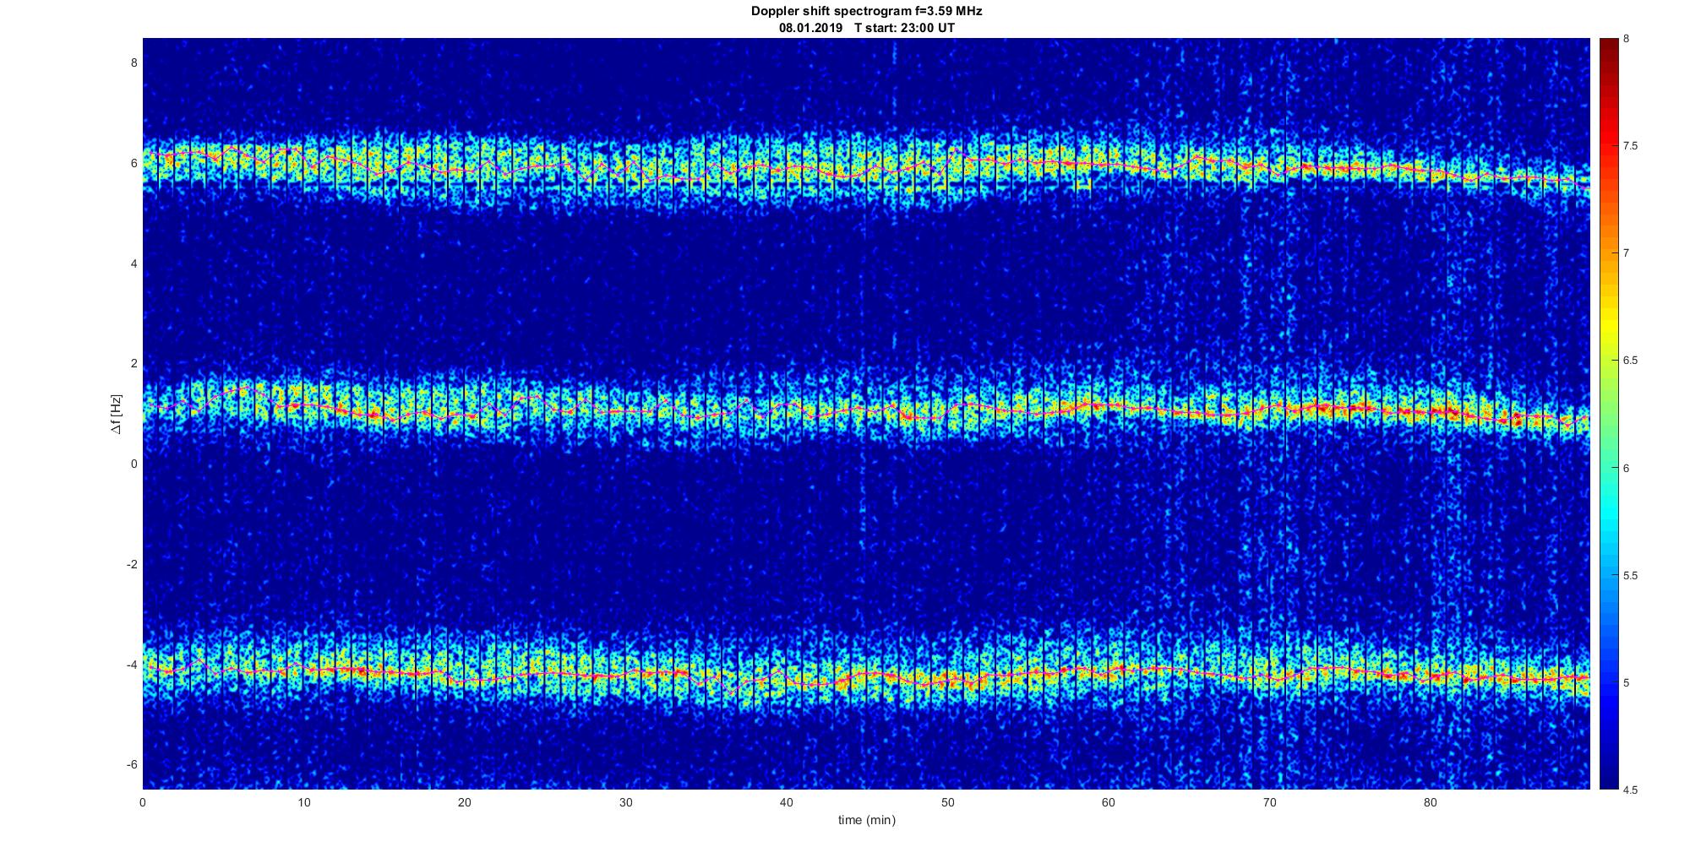The height and width of the screenshot is (847, 1690).
Task: Click x-axis tick label 10
Action: point(303,802)
